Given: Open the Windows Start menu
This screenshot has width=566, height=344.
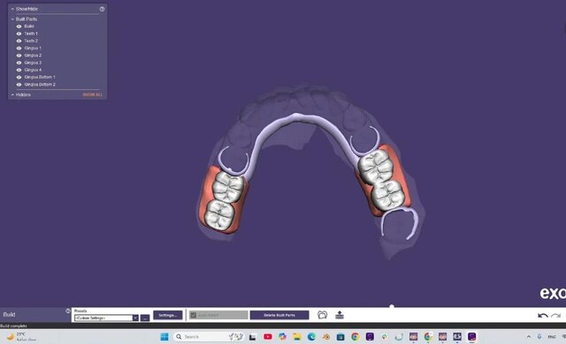Looking at the screenshot, I should tap(164, 337).
